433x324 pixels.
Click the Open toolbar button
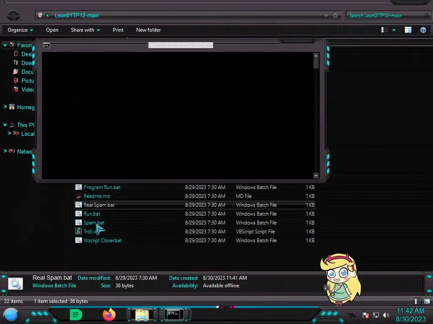coord(52,30)
